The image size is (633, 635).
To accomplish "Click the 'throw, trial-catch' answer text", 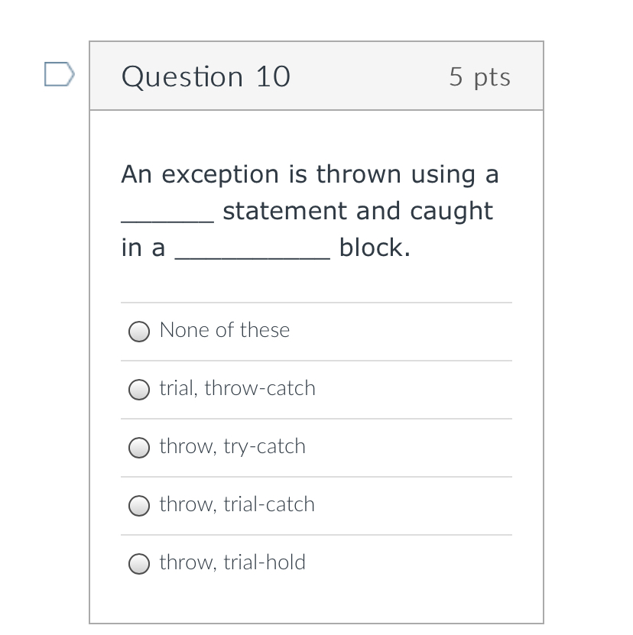I will coord(237,504).
